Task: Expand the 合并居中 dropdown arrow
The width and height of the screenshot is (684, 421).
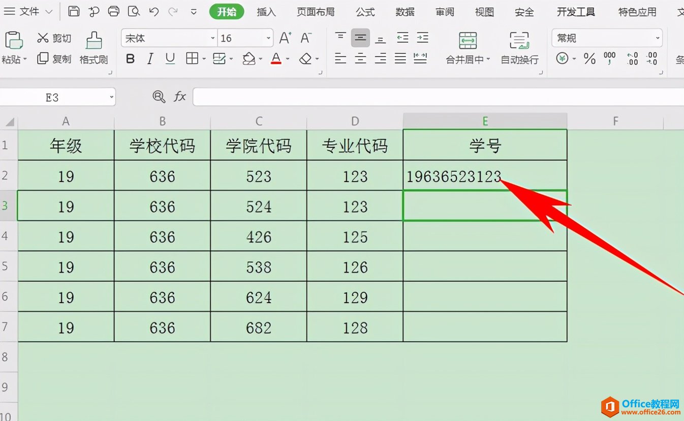Action: (x=488, y=59)
